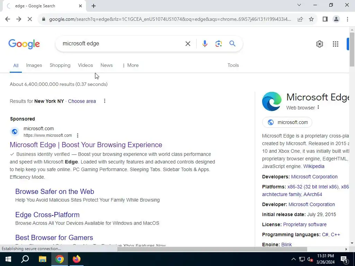
Task: Switch to the Videos tab
Action: click(x=85, y=65)
